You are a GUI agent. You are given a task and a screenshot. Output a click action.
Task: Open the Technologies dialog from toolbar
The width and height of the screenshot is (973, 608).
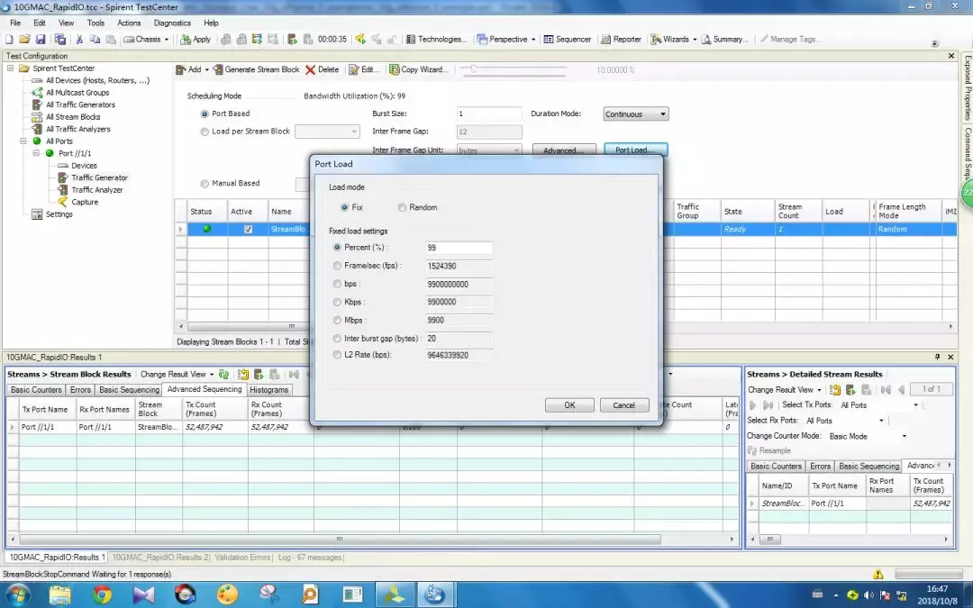437,39
